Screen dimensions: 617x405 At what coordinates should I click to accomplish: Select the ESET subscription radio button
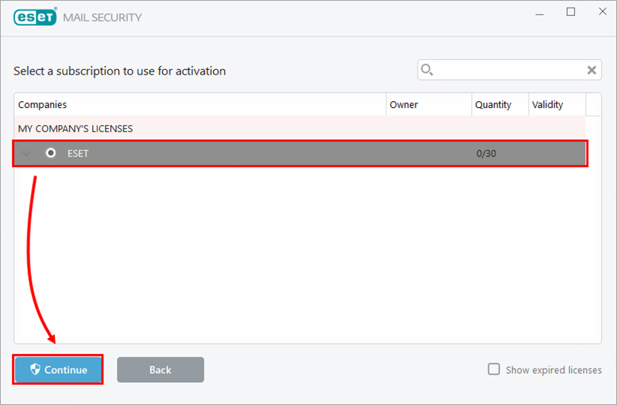coord(51,153)
